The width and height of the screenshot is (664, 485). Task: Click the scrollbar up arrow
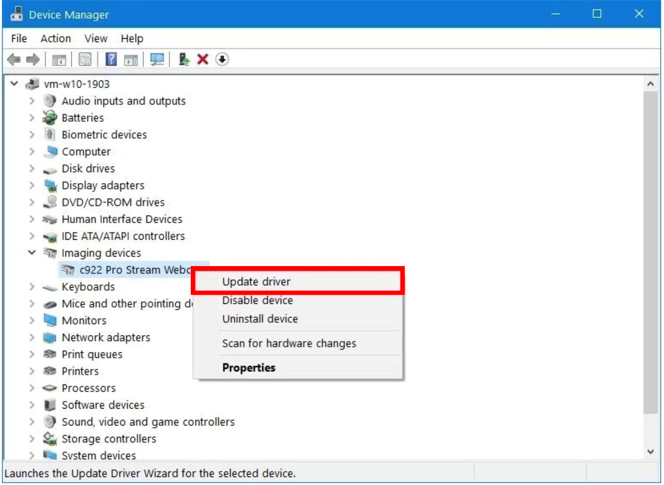tap(651, 84)
